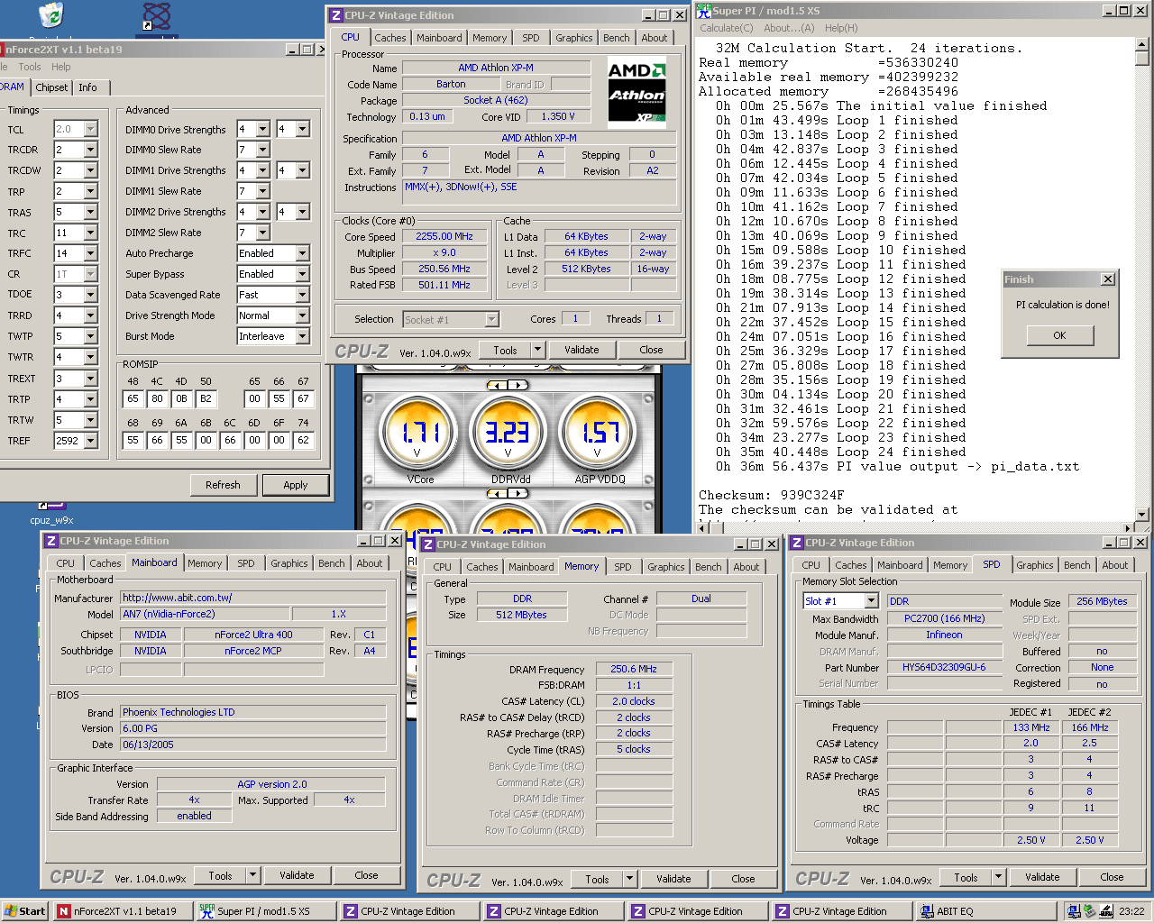The image size is (1154, 923).
Task: Switch to Chipset tab in nForce2XT
Action: click(x=51, y=87)
